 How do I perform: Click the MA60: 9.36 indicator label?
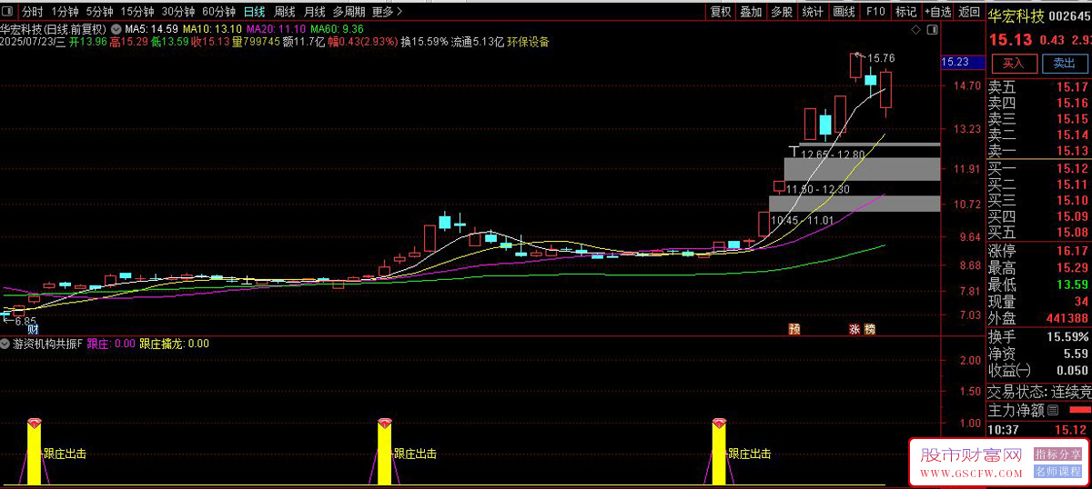pyautogui.click(x=339, y=28)
